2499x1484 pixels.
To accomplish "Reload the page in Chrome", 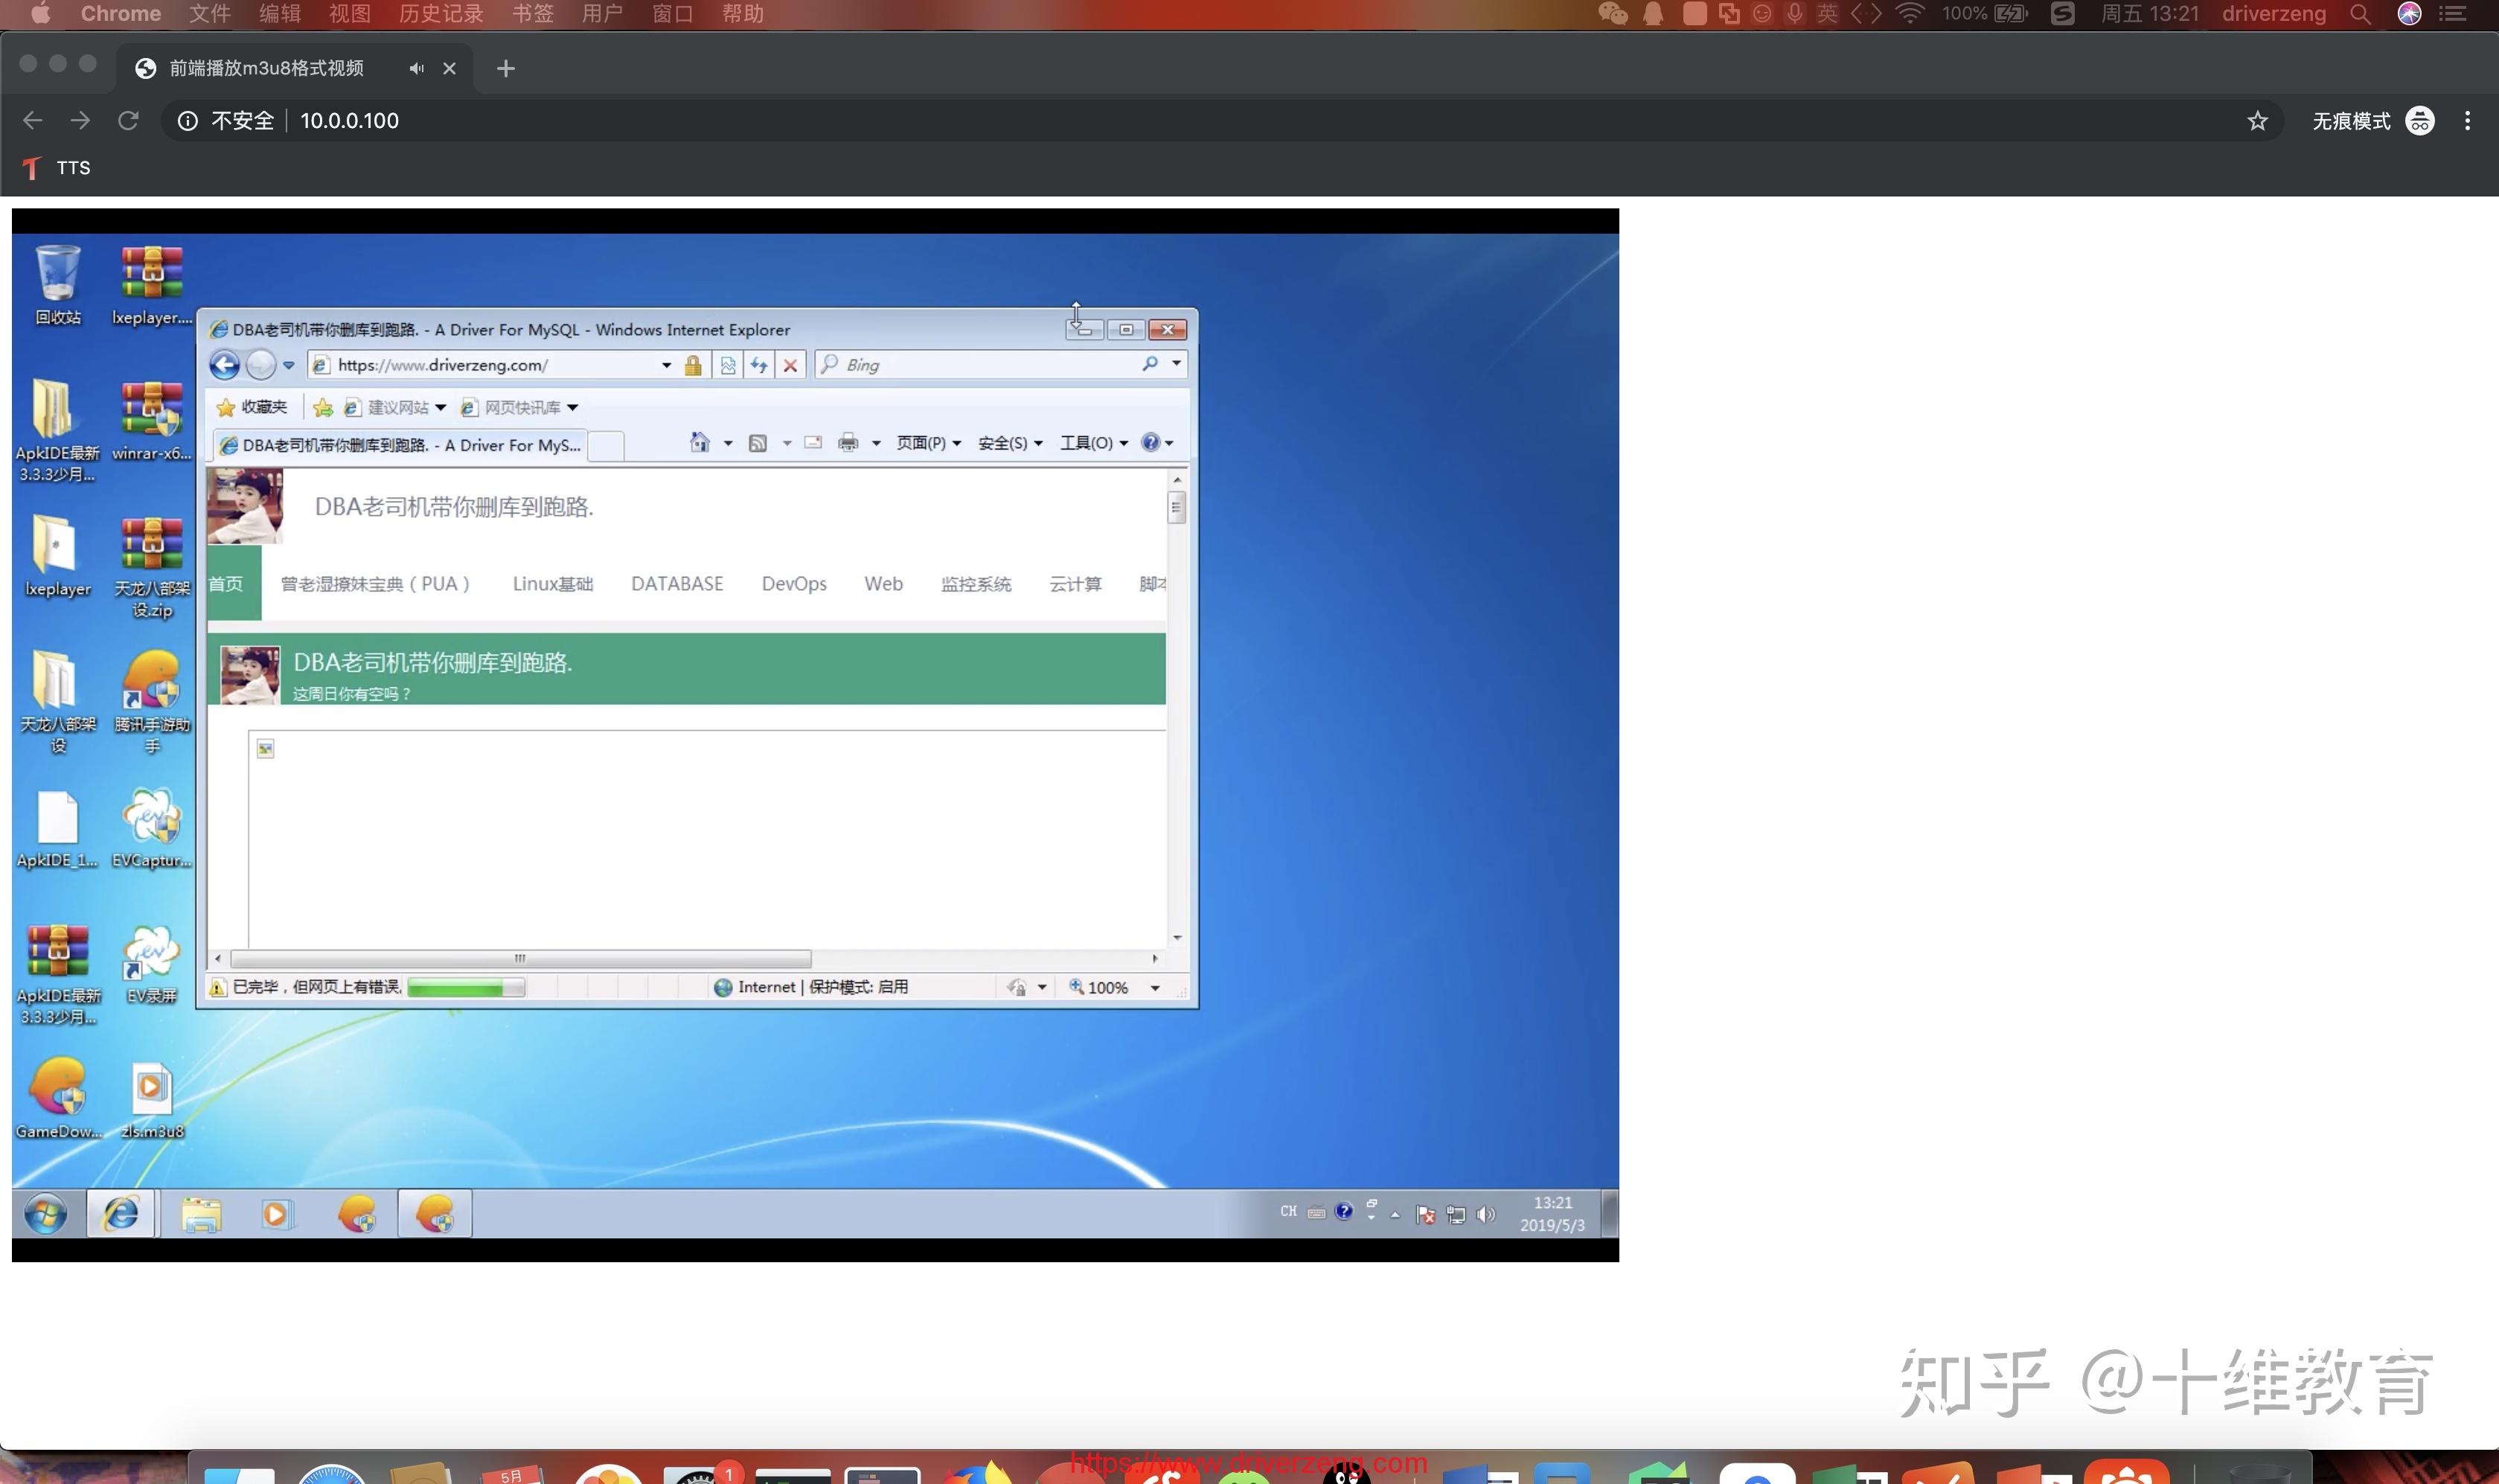I will 128,121.
